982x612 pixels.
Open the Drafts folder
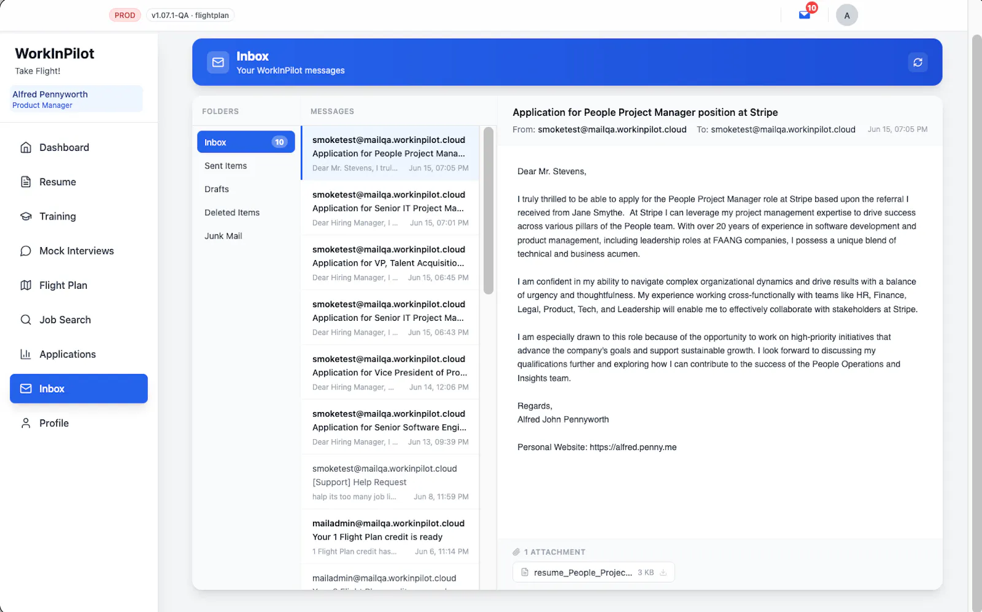click(x=245, y=189)
